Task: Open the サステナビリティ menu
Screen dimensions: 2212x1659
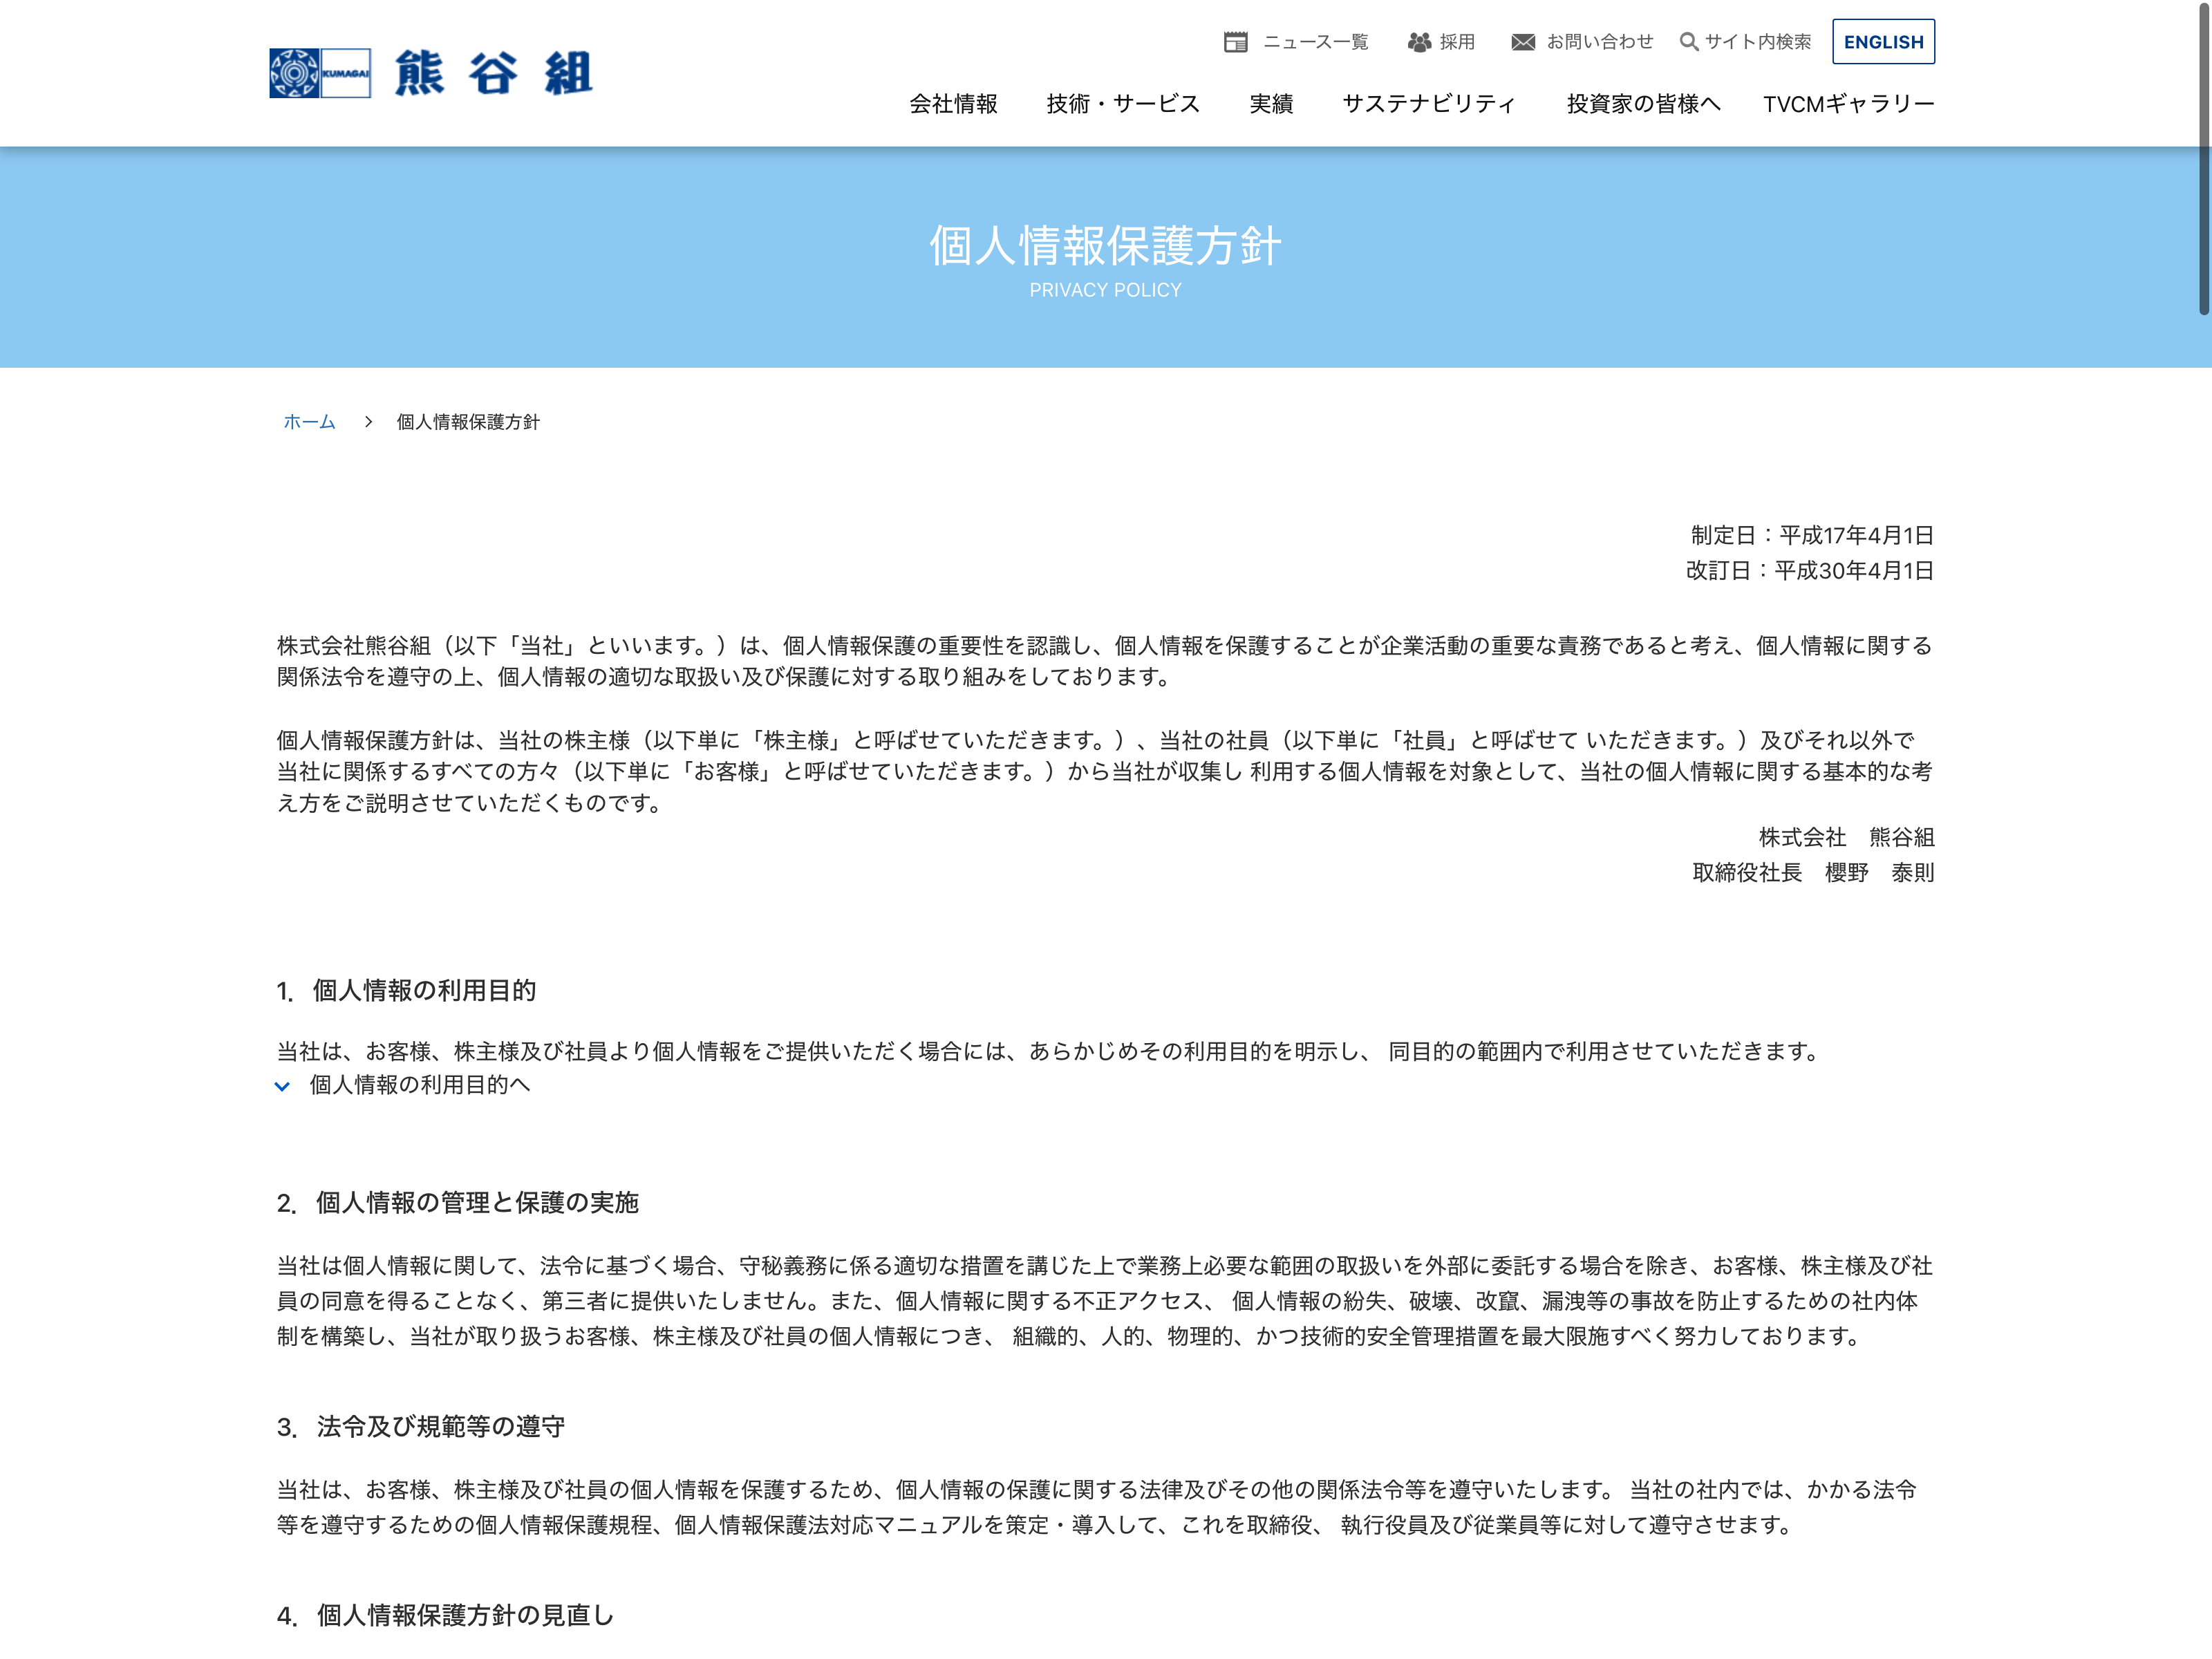Action: [1428, 104]
